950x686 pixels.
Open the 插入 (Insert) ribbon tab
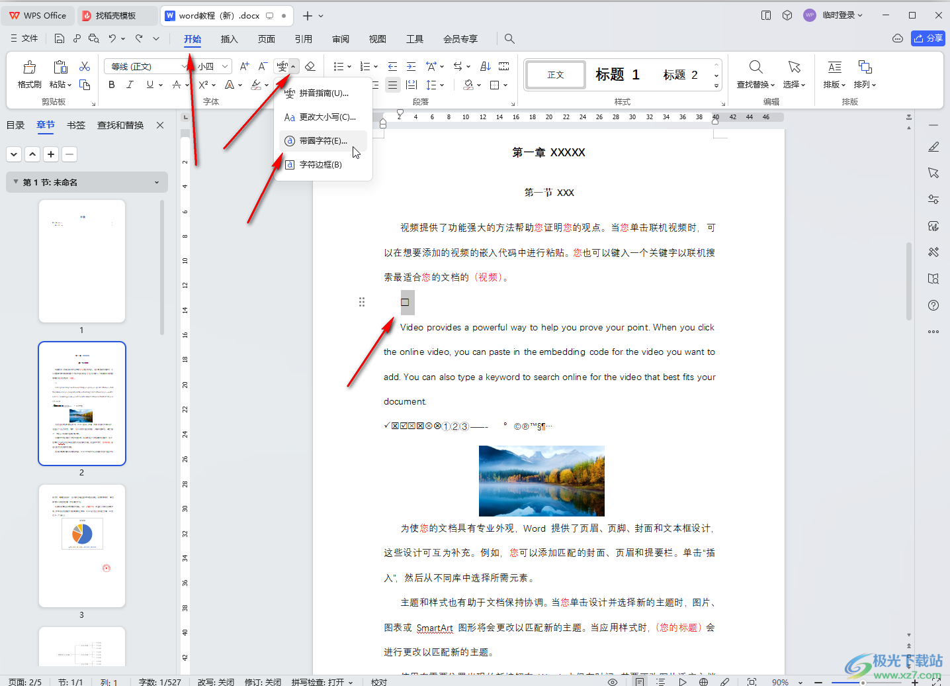coord(229,39)
